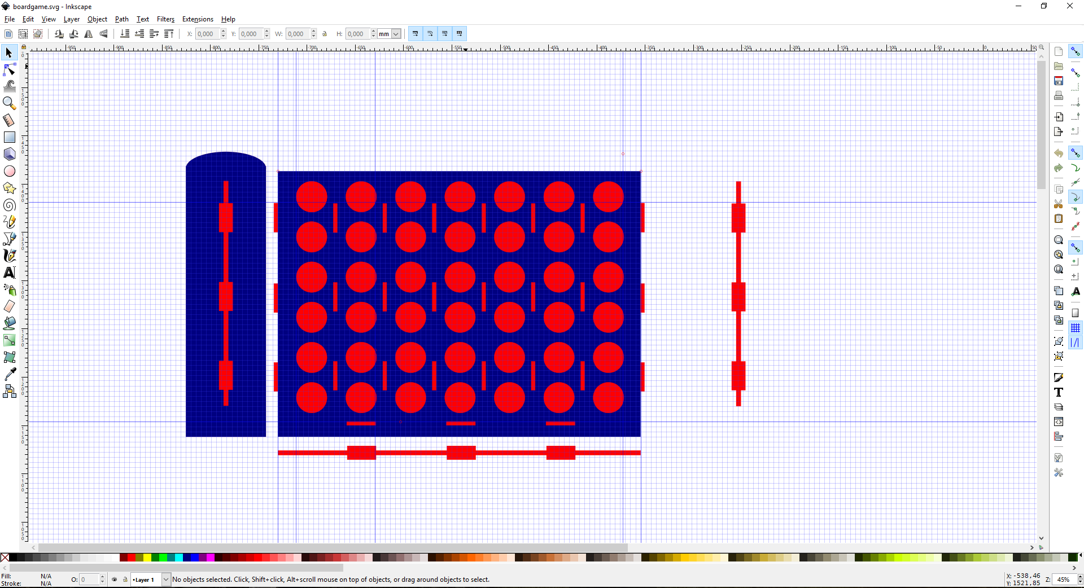
Task: Click the Undo arrow icon
Action: pos(1059,153)
